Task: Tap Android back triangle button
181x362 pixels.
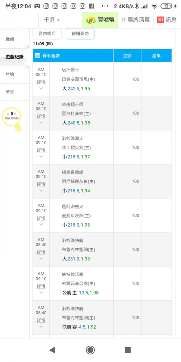Action: (x=52, y=350)
